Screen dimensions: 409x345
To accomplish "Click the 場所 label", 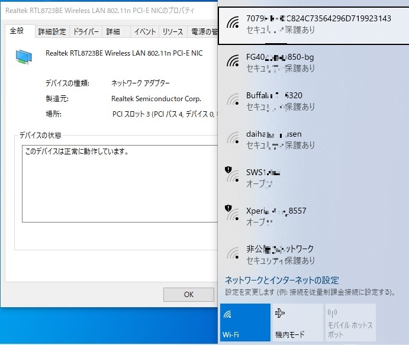I will 53,114.
